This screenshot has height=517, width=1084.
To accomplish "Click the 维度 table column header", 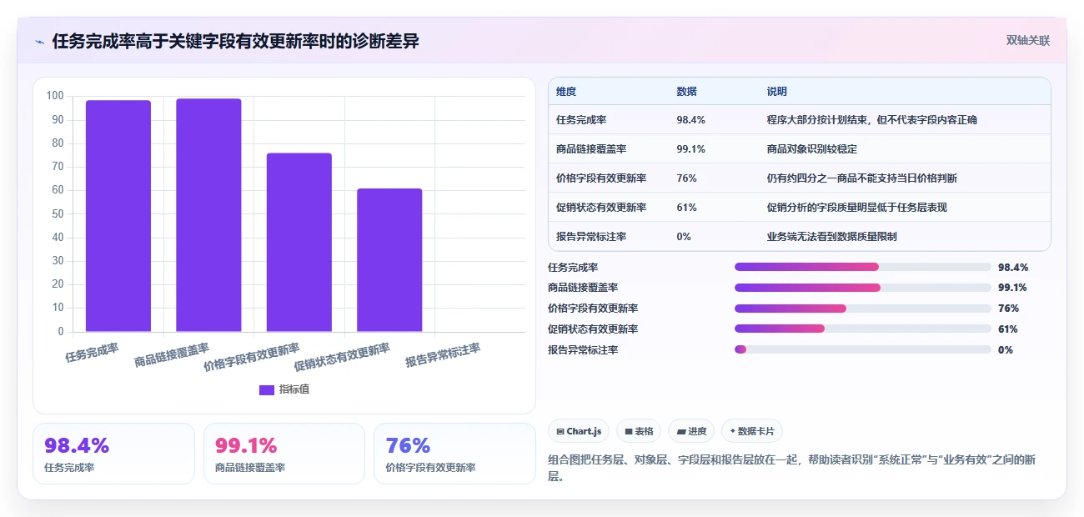I will pos(566,92).
